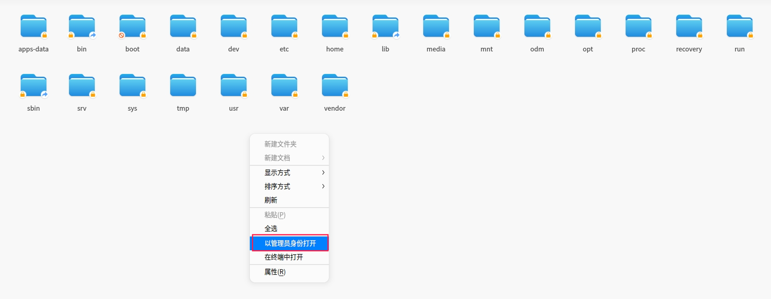Viewport: 771px width, 299px height.
Task: Click the recovery folder name label
Action: 689,49
